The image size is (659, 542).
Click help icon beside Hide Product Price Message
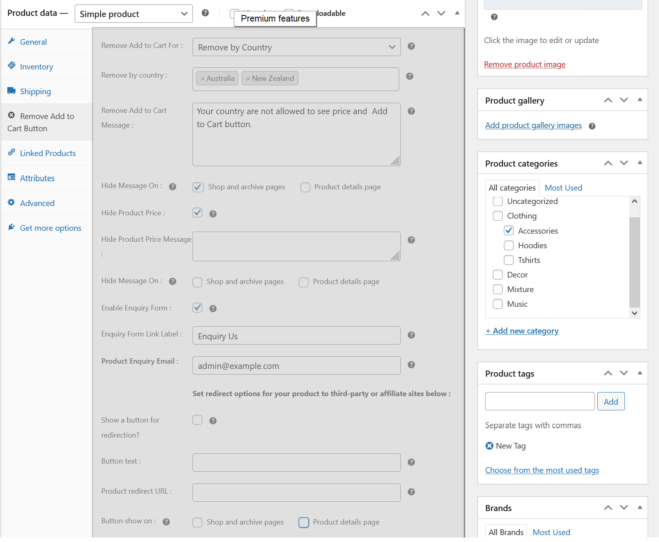click(x=411, y=240)
